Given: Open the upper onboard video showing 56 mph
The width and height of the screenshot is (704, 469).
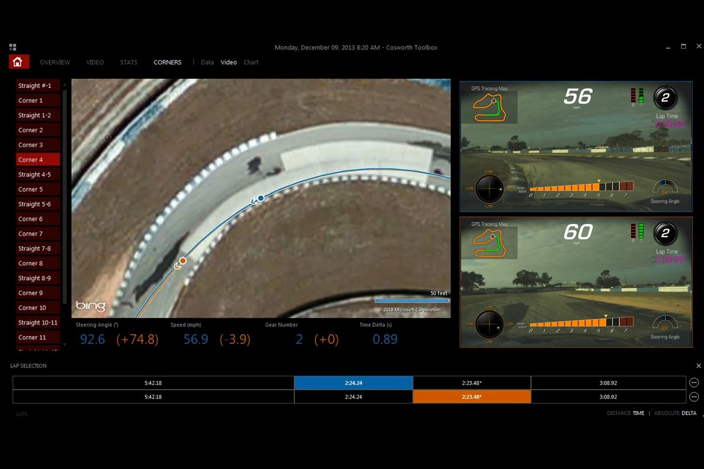Looking at the screenshot, I should (576, 147).
